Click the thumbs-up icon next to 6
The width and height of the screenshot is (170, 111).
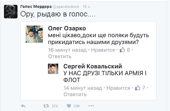(x=122, y=50)
